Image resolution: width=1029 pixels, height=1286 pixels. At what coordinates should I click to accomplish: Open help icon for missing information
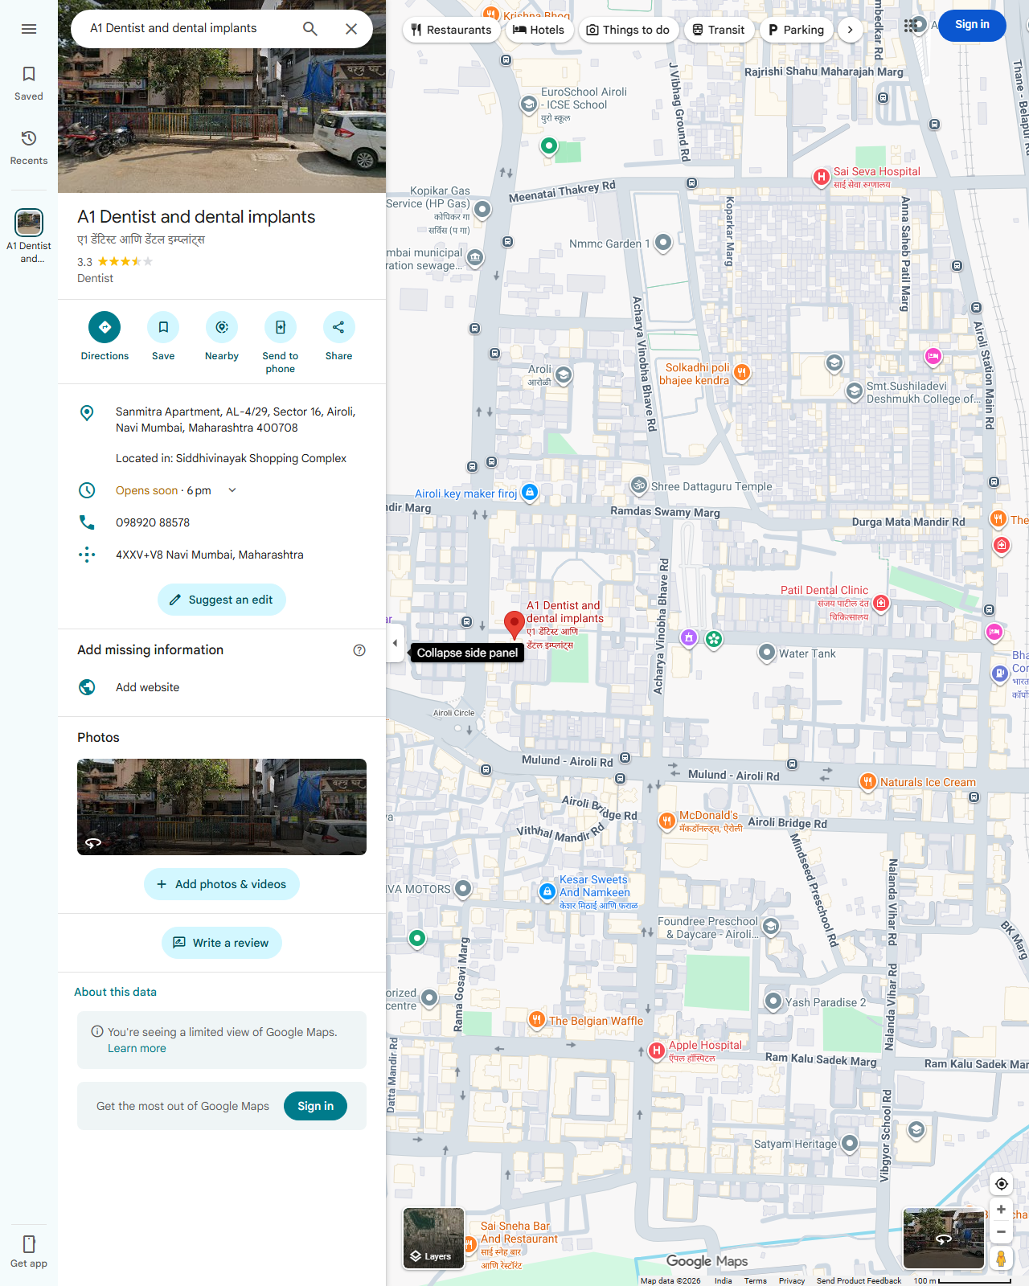point(359,650)
